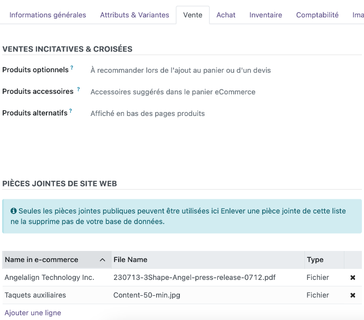The image size is (364, 320).
Task: Open the Inventaire tab
Action: 265,15
